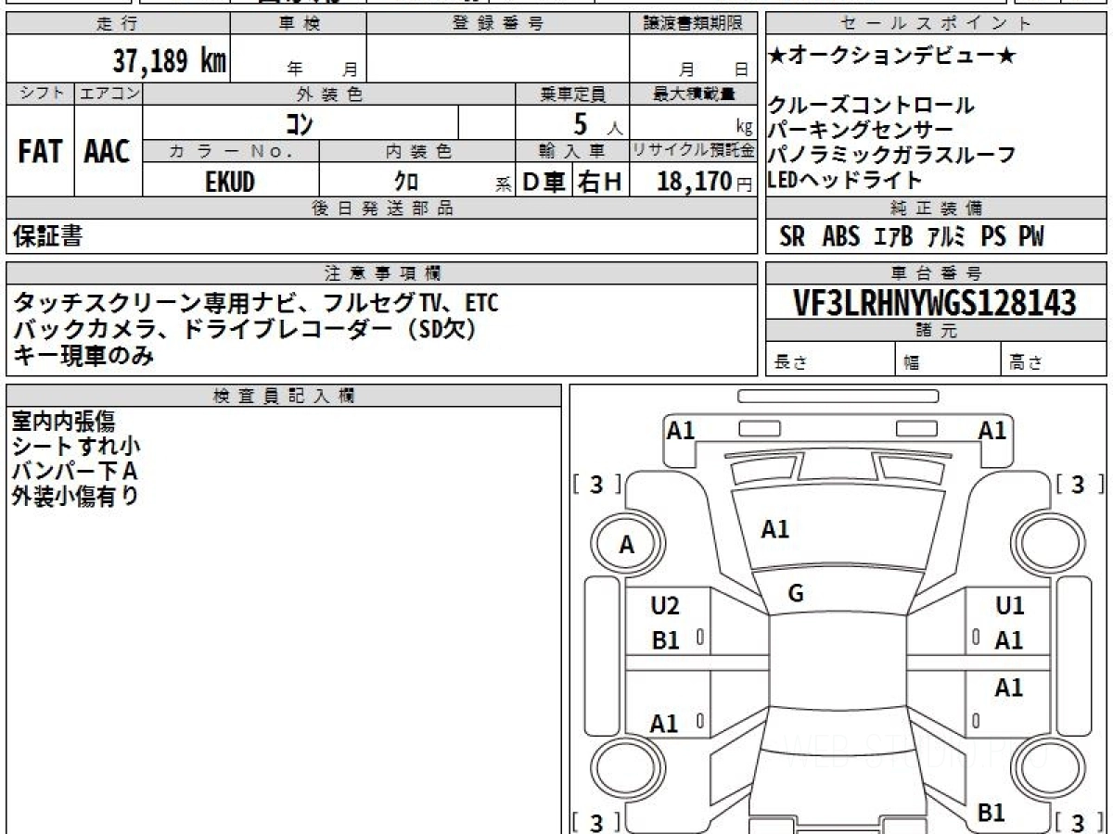Select the PW equipment code
1113x834 pixels.
(1030, 236)
